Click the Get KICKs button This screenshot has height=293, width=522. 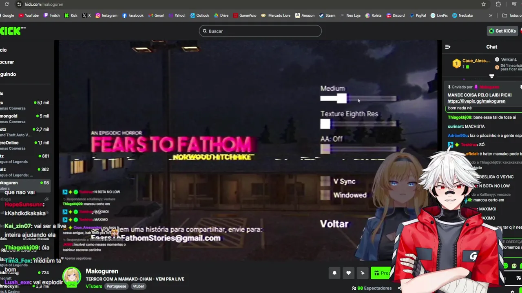coord(502,31)
